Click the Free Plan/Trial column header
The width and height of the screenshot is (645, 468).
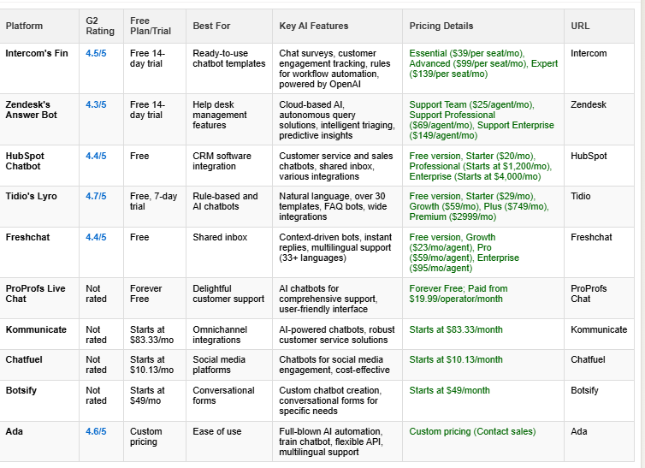[x=151, y=26]
